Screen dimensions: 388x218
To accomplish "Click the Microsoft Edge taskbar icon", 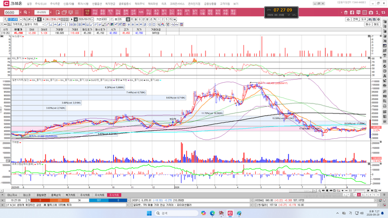I will (x=212, y=213).
